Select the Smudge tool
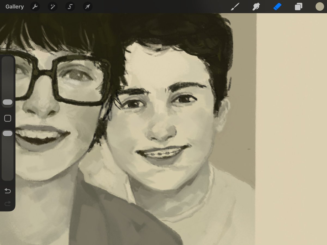The width and height of the screenshot is (327, 245). 256,7
